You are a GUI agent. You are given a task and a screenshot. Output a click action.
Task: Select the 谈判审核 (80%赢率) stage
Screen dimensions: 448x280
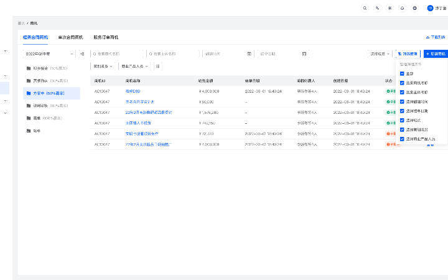[x=52, y=106]
